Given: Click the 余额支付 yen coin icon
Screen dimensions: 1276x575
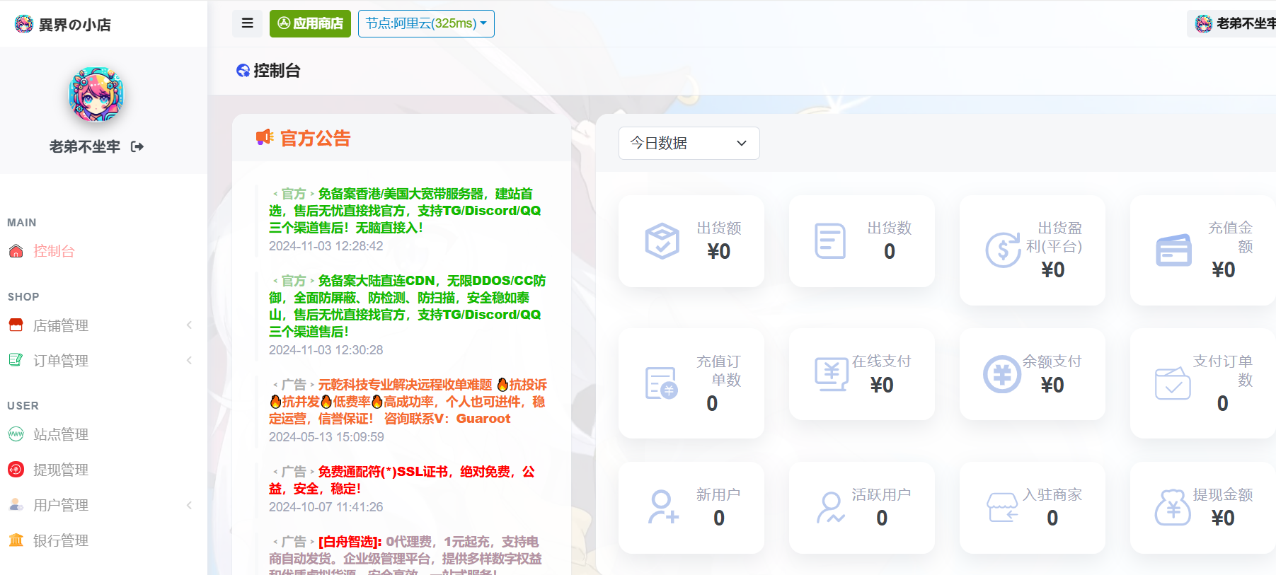Looking at the screenshot, I should coord(1002,374).
